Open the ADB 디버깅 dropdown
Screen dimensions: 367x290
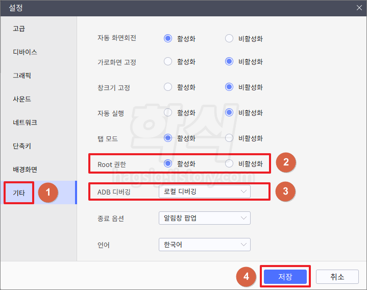[205, 191]
